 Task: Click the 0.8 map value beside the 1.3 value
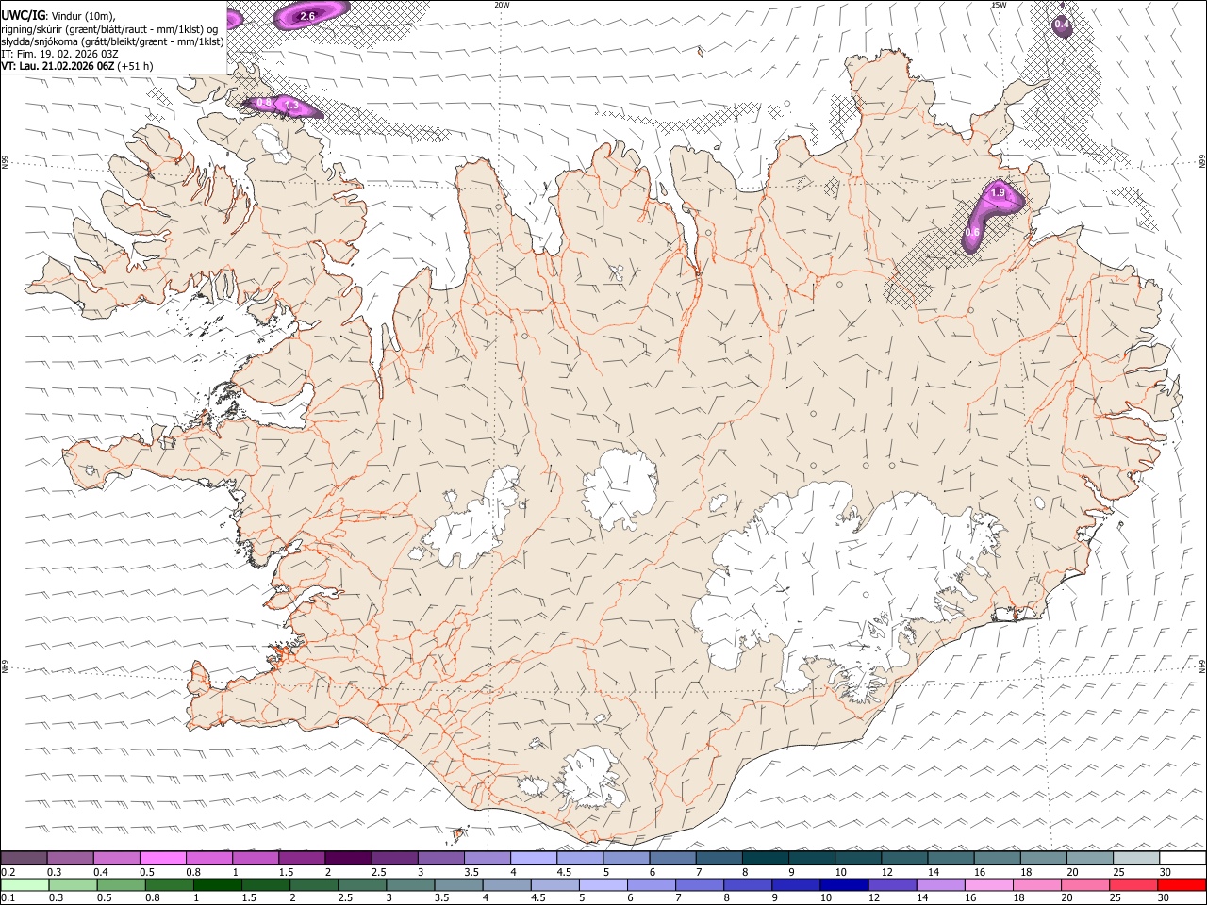click(x=264, y=103)
